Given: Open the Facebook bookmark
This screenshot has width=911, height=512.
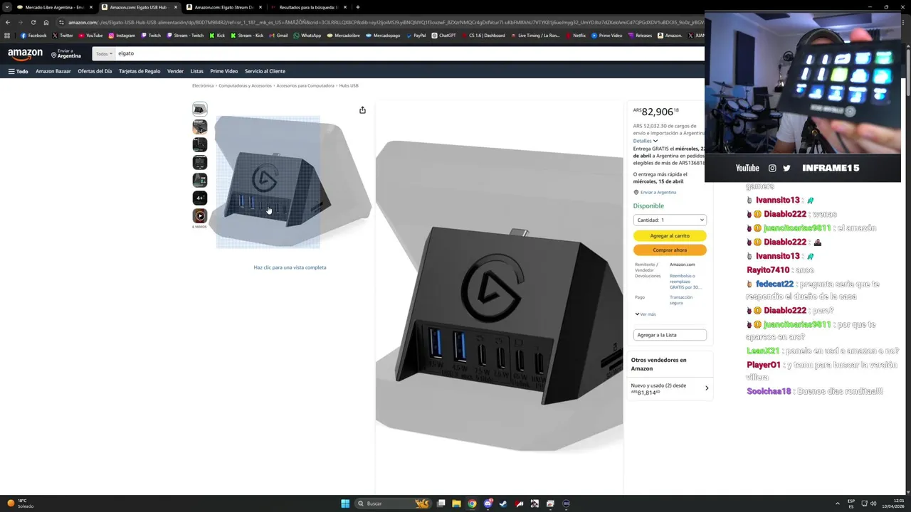Looking at the screenshot, I should click(33, 36).
